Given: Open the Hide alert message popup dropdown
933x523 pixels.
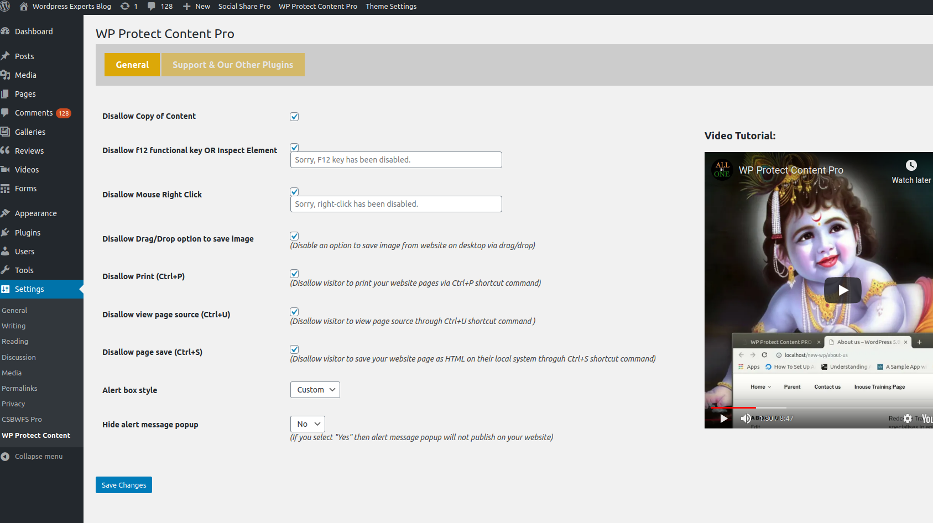Looking at the screenshot, I should click(x=307, y=424).
